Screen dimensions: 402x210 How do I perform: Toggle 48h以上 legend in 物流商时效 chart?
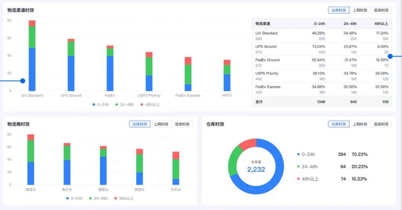pos(124,198)
